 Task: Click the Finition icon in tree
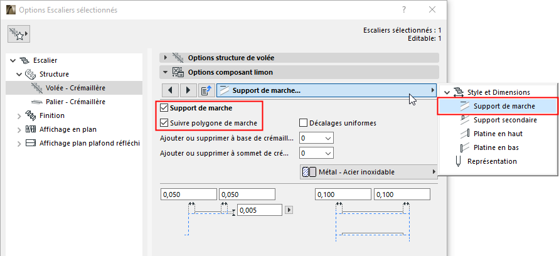pos(31,115)
